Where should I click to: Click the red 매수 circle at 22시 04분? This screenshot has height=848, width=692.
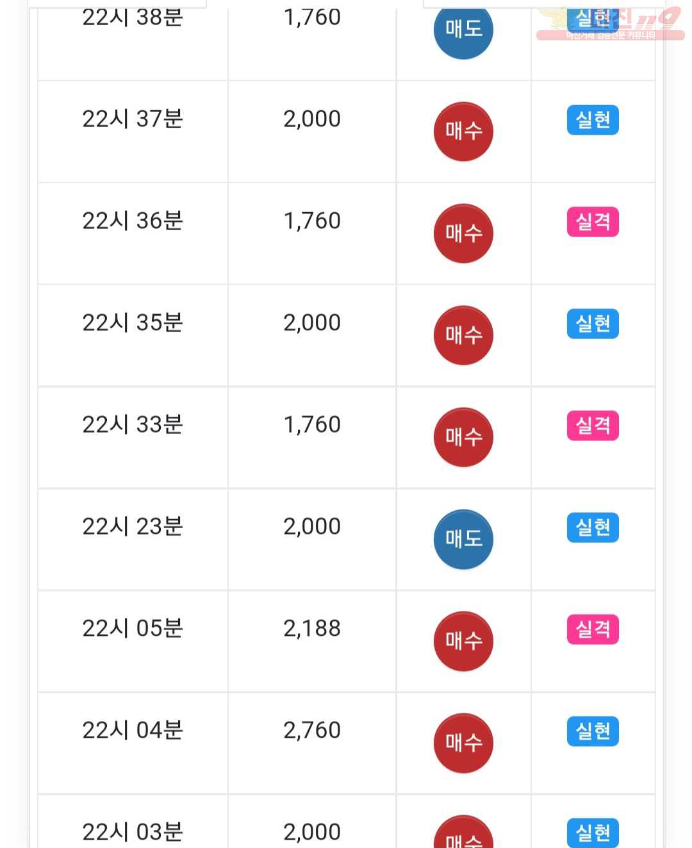tap(463, 743)
